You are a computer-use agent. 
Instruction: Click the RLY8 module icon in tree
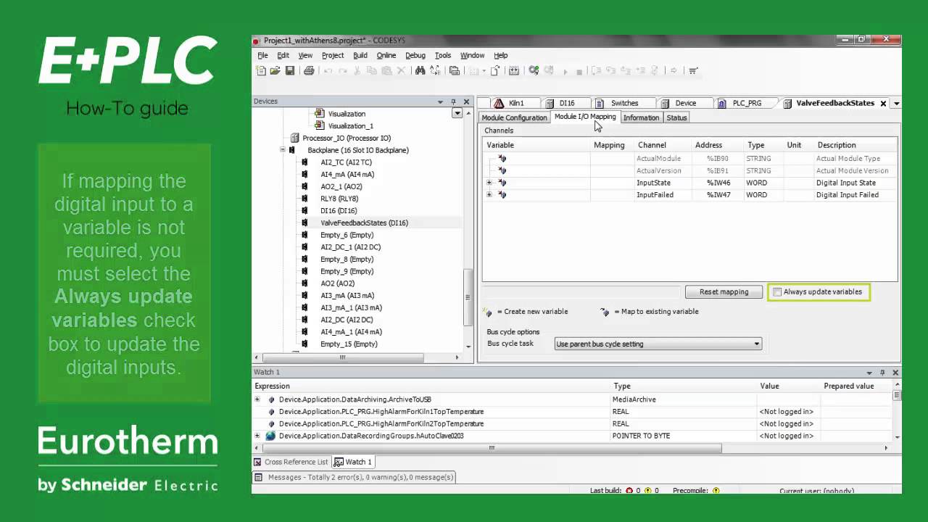click(x=304, y=199)
